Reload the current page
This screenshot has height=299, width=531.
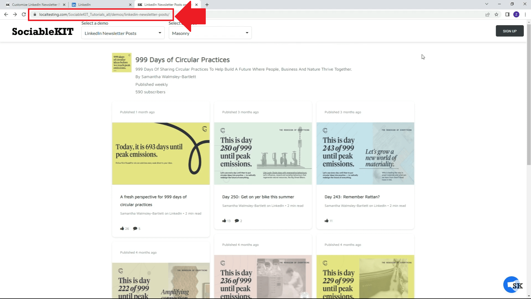24,14
